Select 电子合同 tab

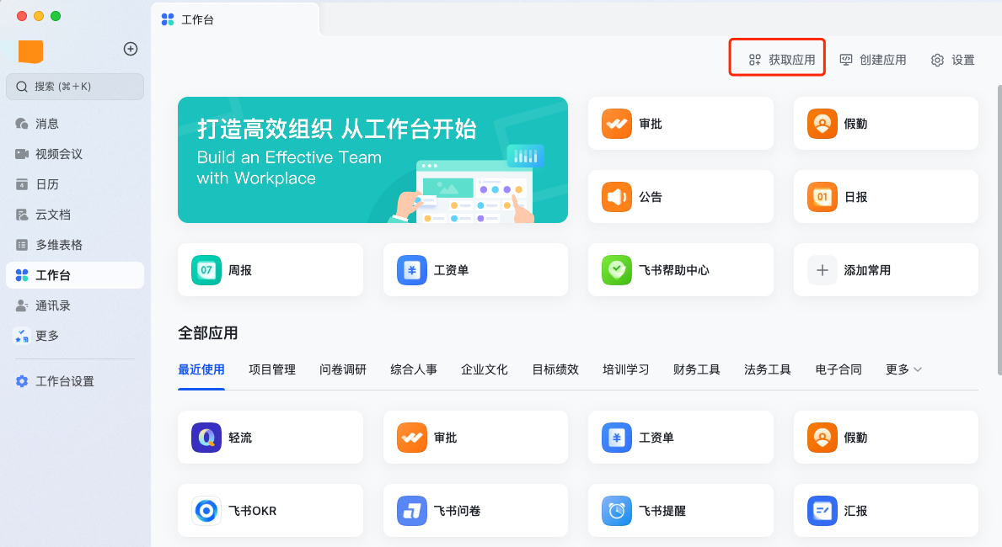point(839,369)
